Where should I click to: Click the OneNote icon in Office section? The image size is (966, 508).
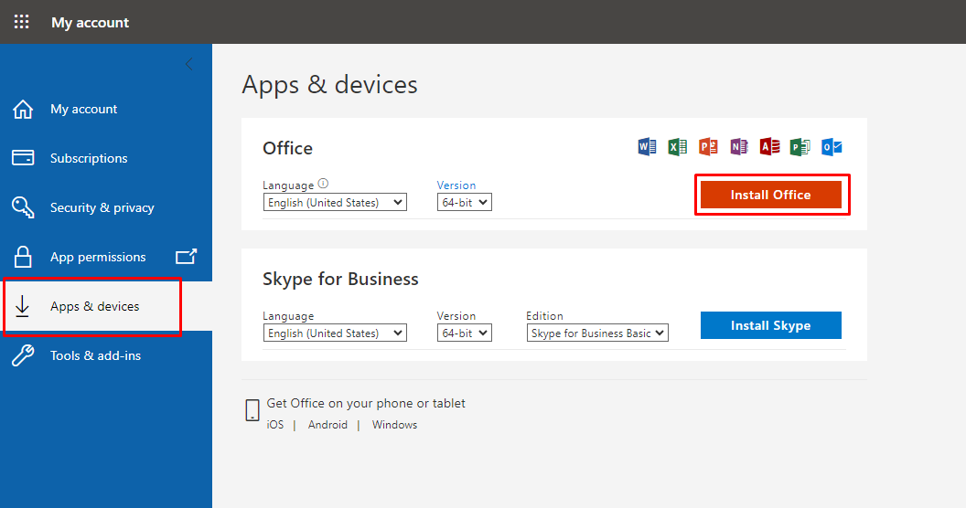click(x=738, y=146)
